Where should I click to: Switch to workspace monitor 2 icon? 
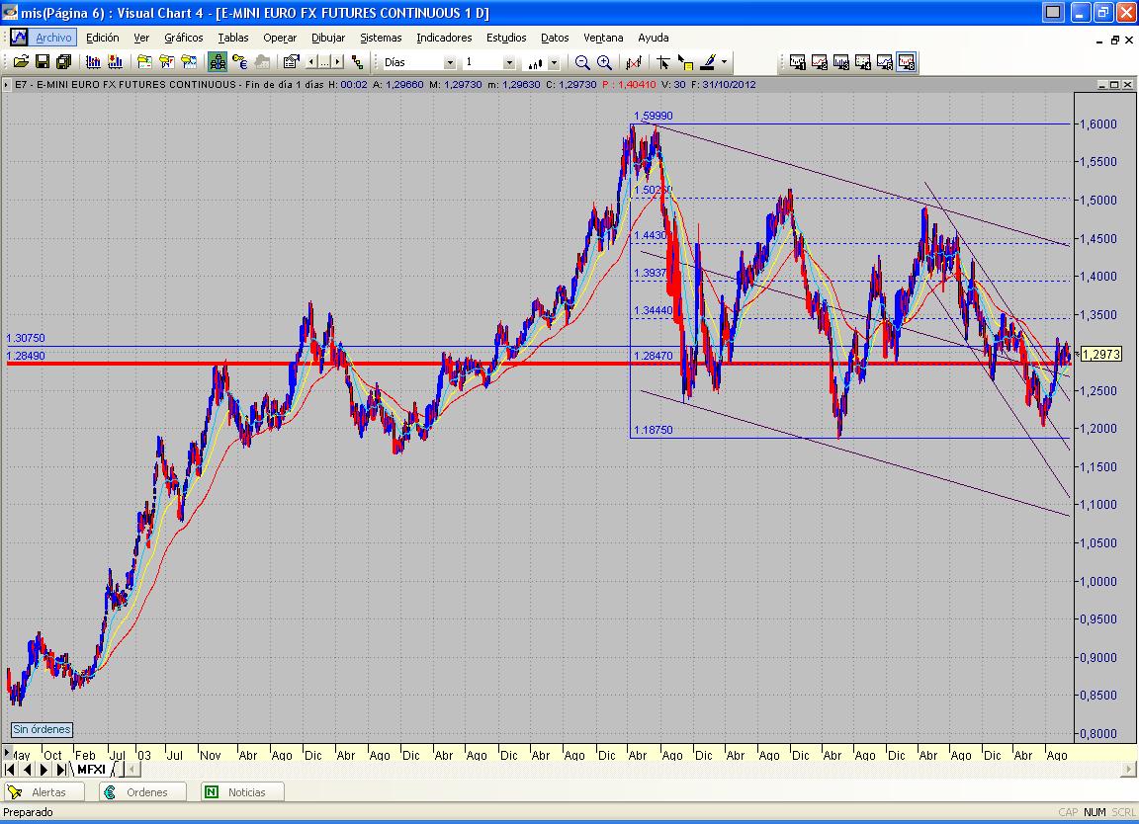click(x=820, y=62)
